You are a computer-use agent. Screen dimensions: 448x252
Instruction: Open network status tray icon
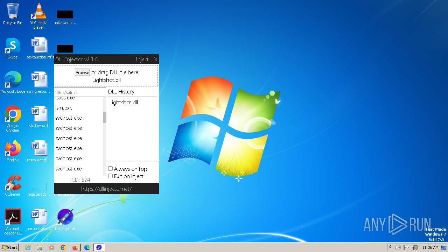[x=415, y=247]
